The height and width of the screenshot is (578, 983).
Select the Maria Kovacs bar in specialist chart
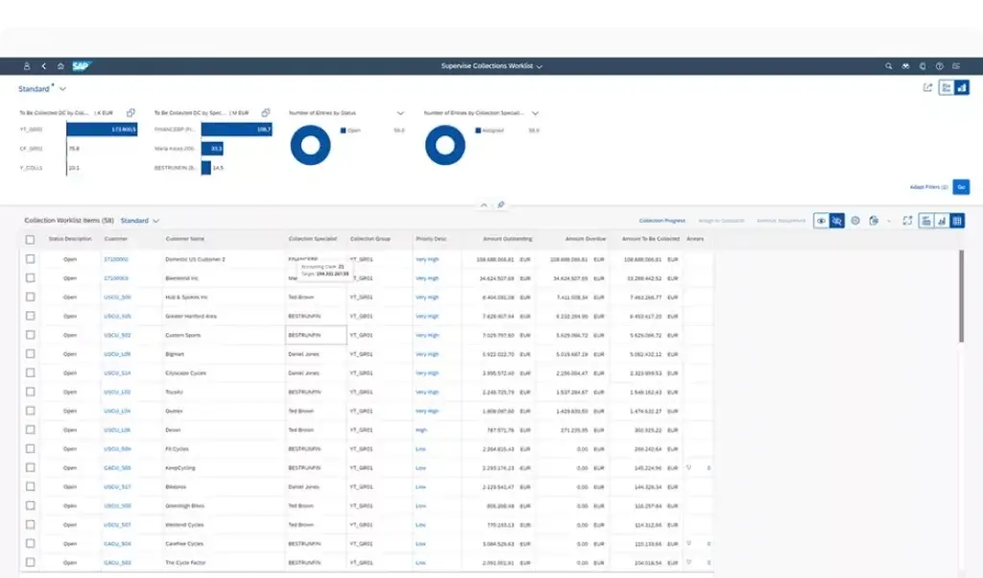tap(212, 149)
